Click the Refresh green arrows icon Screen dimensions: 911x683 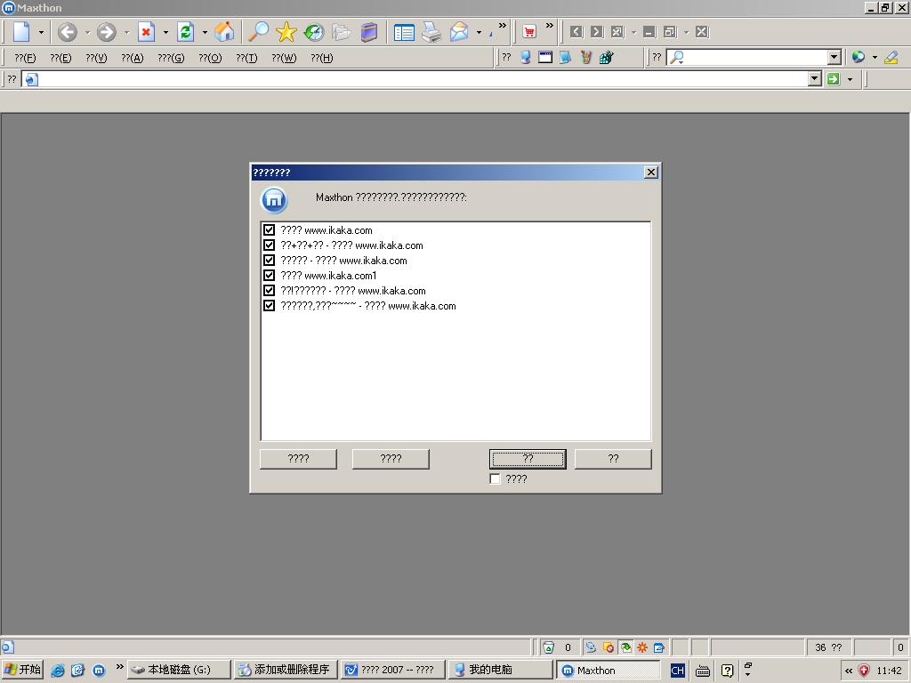coord(185,32)
